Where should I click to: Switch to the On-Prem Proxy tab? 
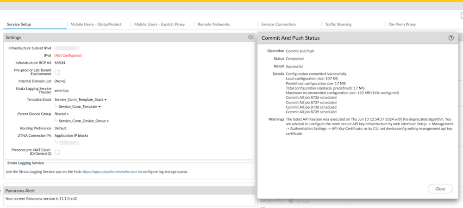coord(402,24)
